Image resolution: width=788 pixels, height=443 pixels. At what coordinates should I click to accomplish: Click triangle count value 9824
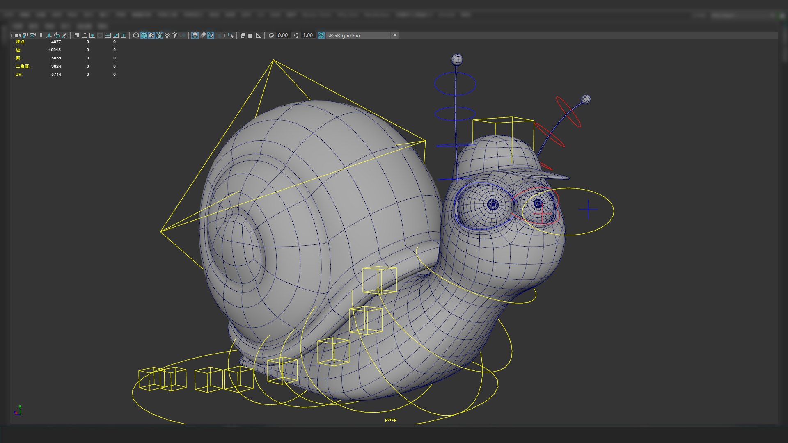[x=56, y=66]
